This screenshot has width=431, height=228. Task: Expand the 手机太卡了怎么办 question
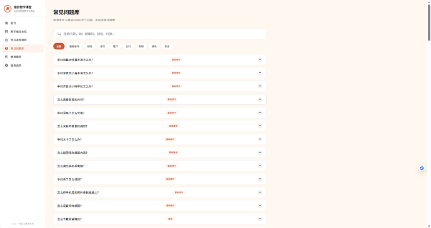point(260,139)
